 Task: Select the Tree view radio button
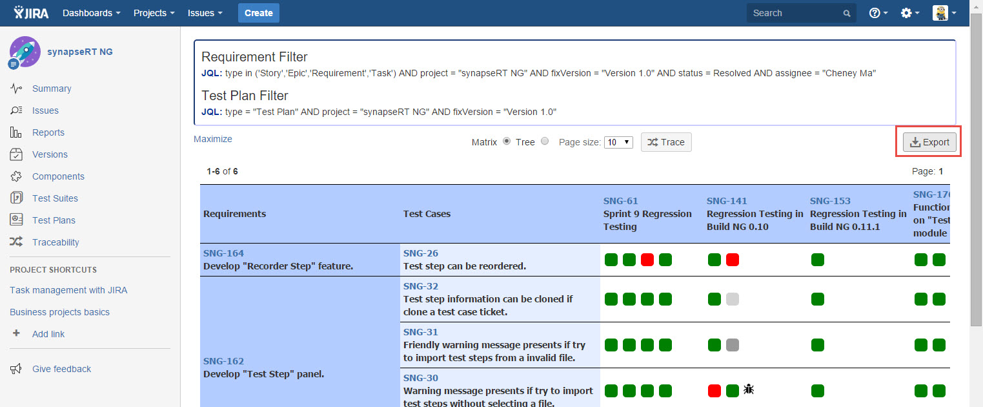point(545,141)
